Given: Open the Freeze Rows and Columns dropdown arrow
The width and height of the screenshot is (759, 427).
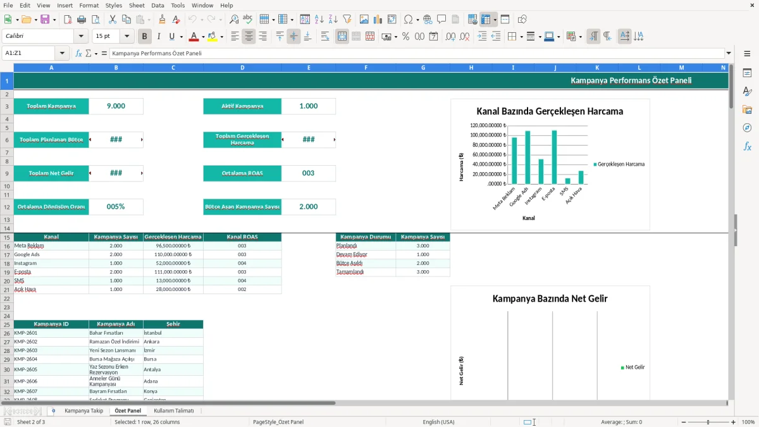Looking at the screenshot, I should [x=495, y=20].
